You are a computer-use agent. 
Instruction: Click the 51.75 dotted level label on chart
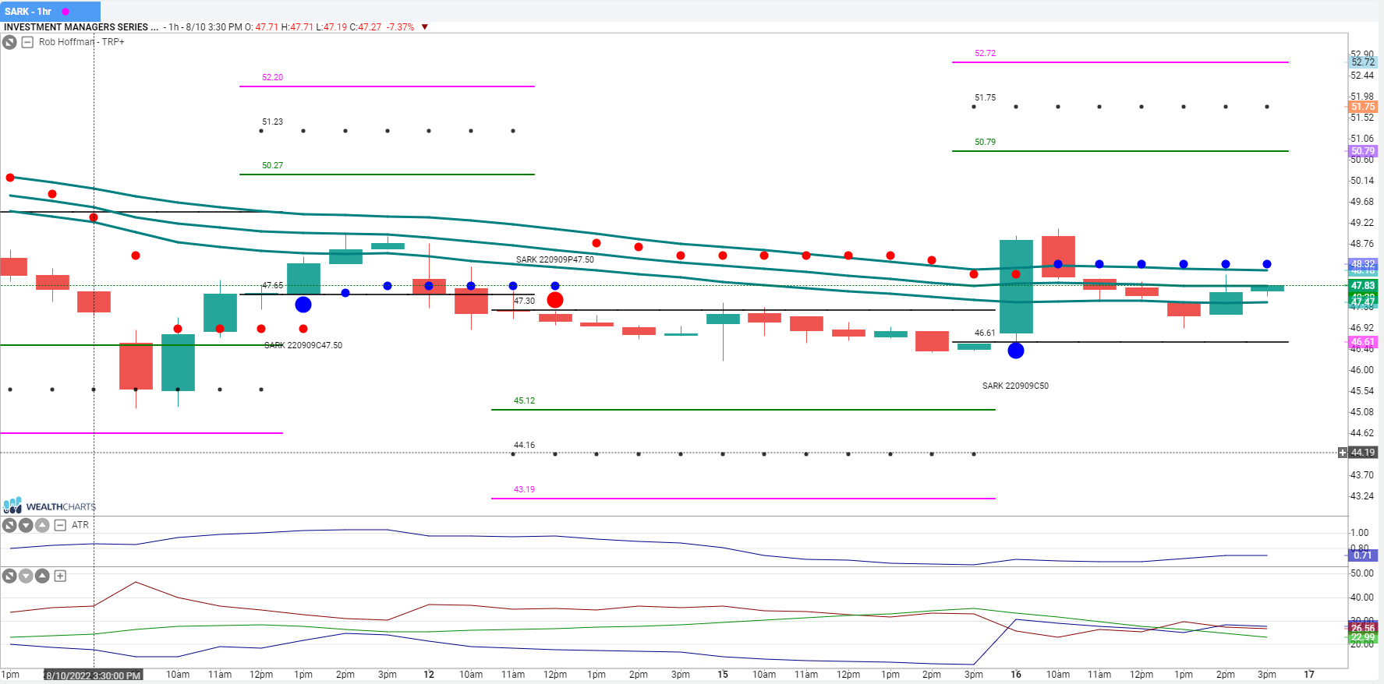[986, 97]
